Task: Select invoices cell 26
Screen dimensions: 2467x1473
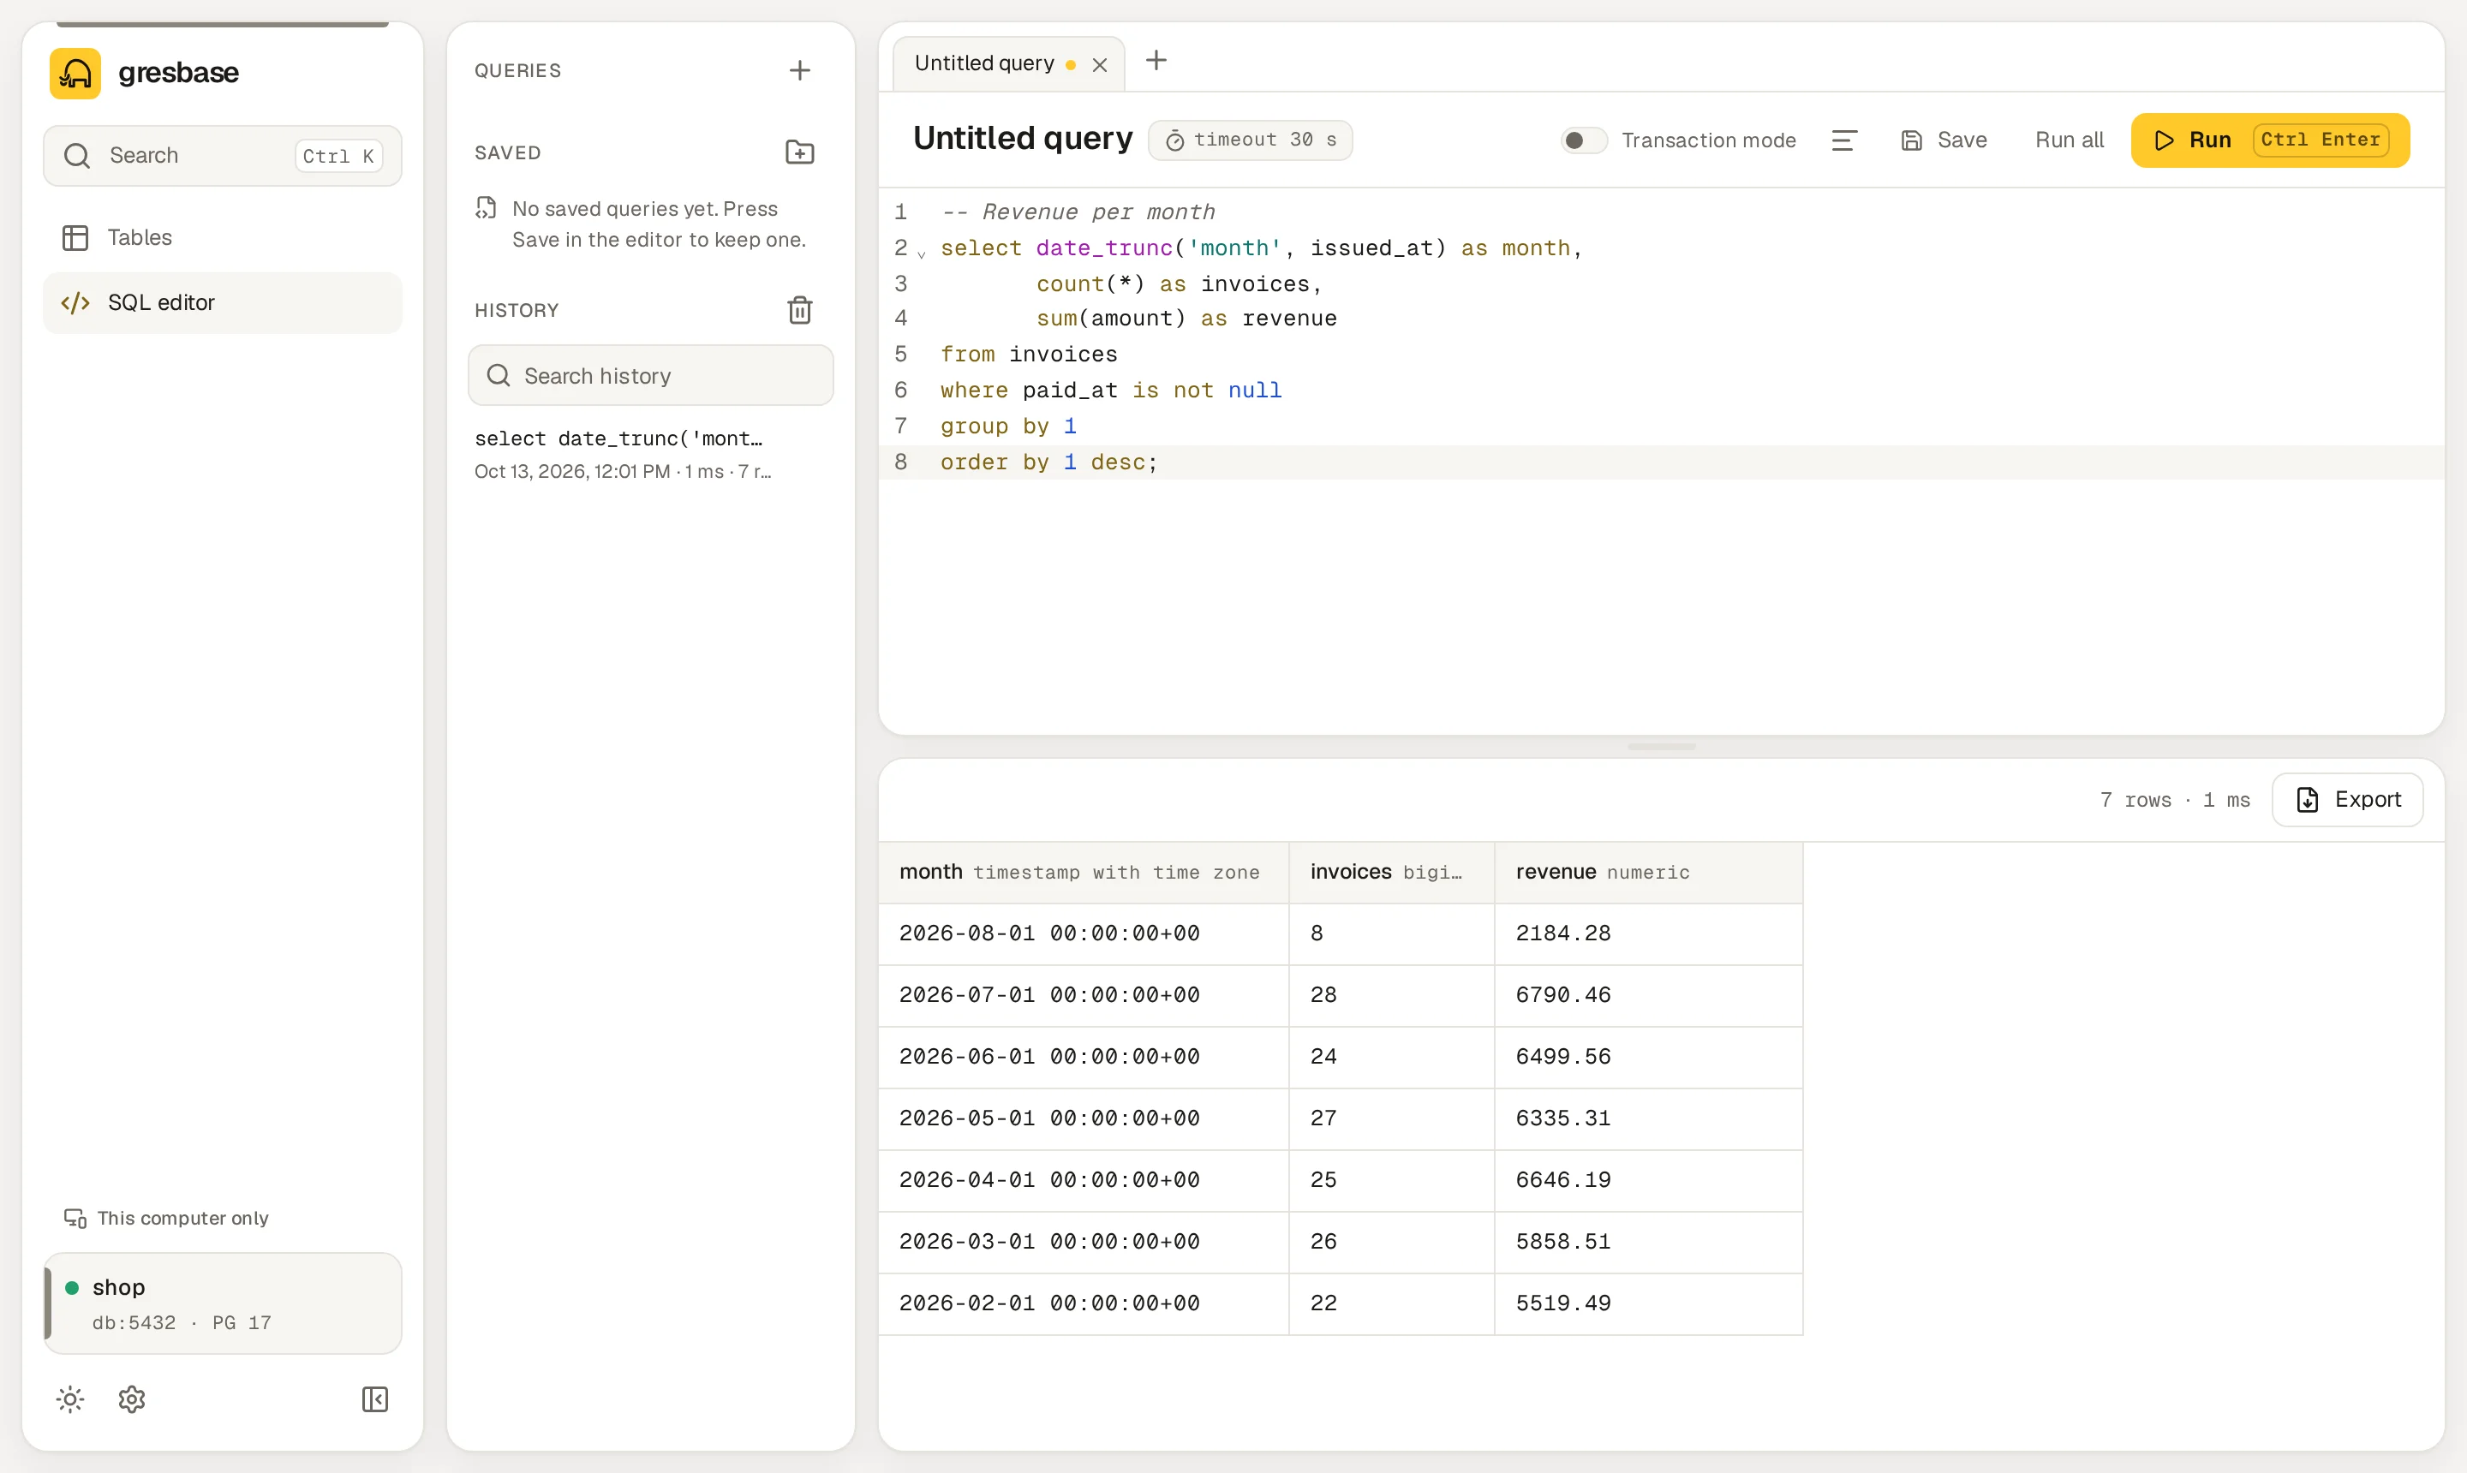Action: pyautogui.click(x=1391, y=1241)
